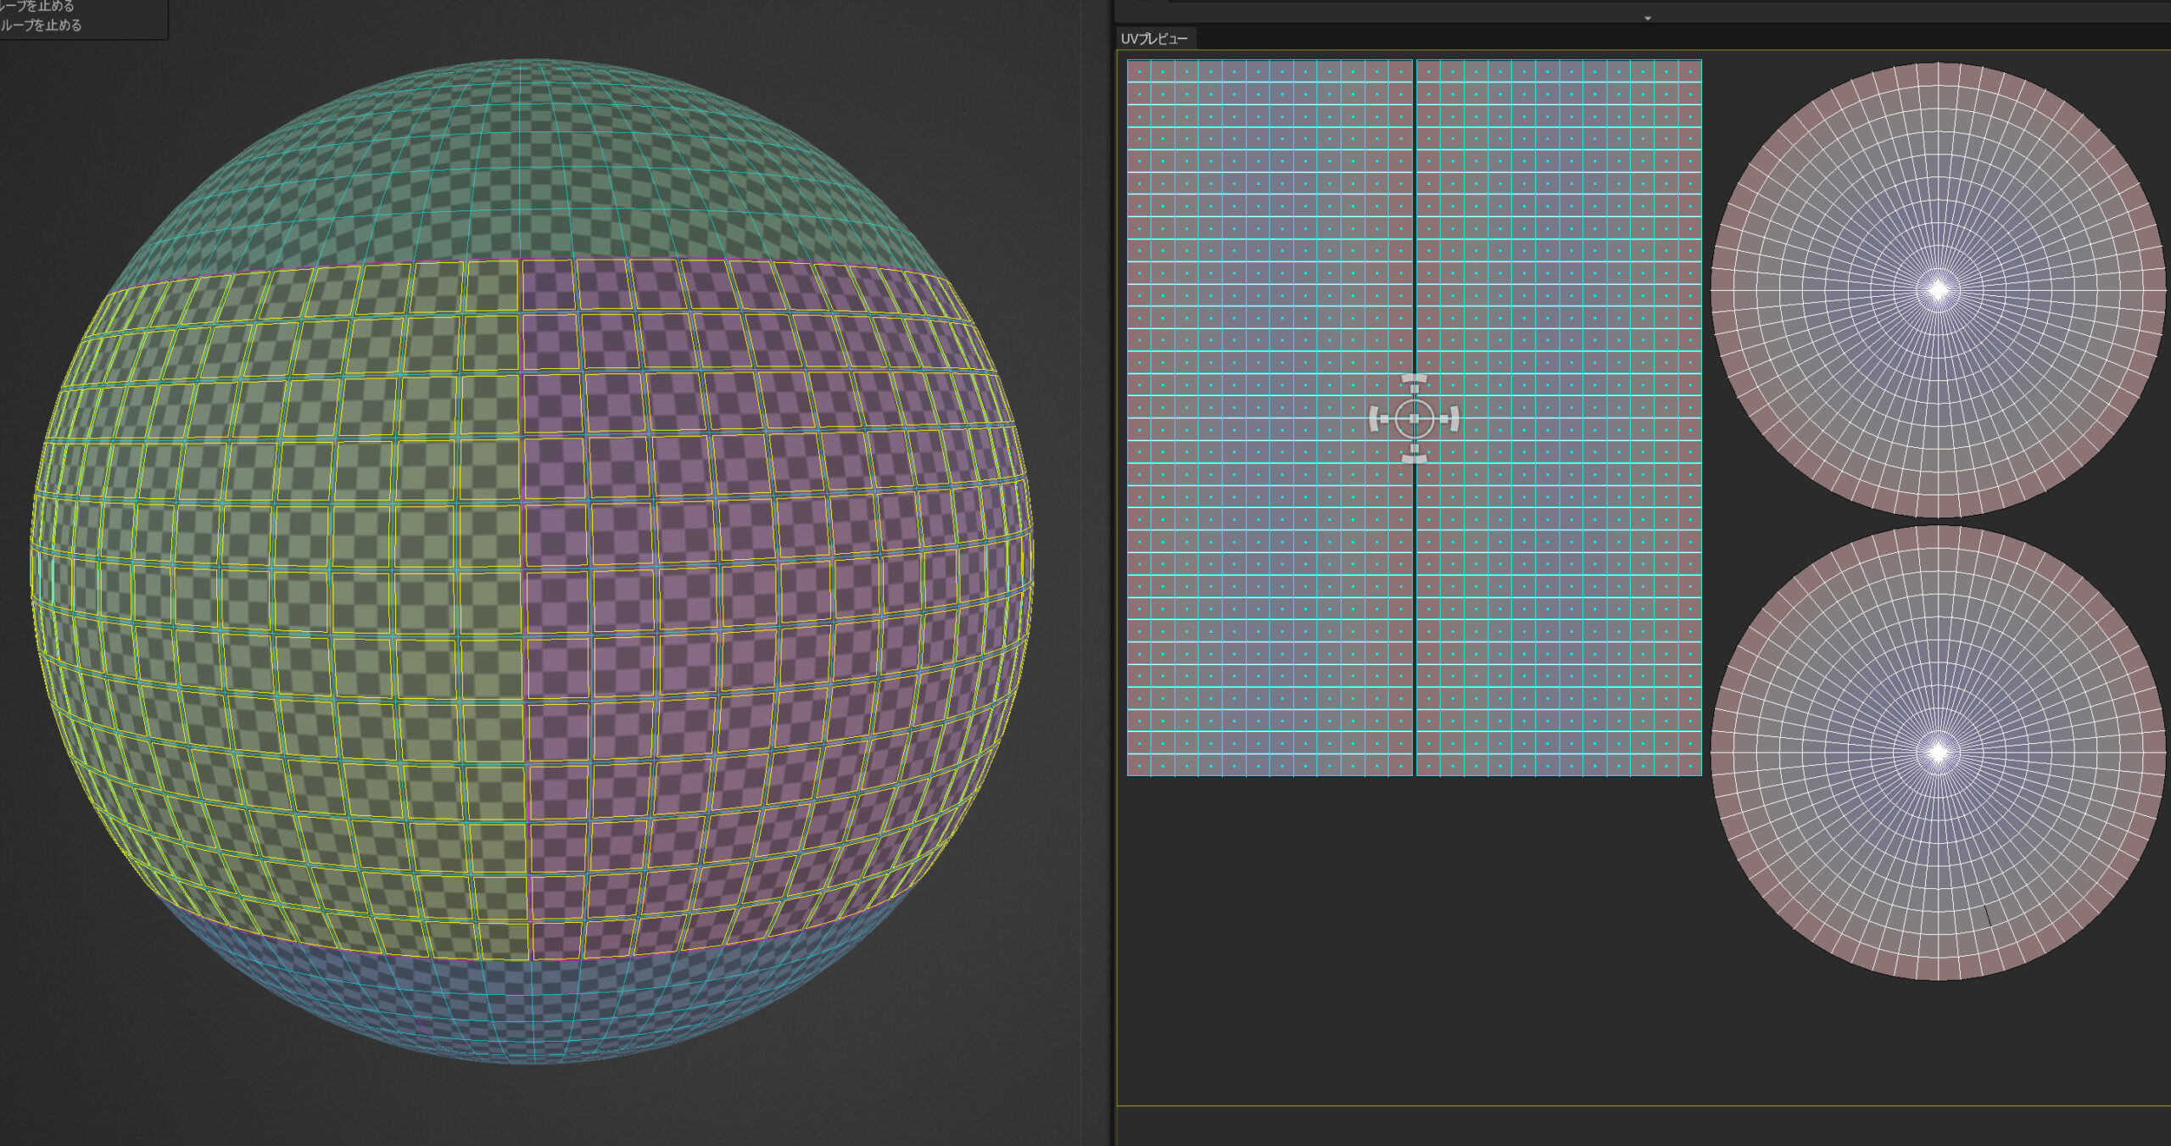Screen dimensions: 2171x1146
Task: Click the center square of the UV gizmo
Action: tap(1414, 419)
